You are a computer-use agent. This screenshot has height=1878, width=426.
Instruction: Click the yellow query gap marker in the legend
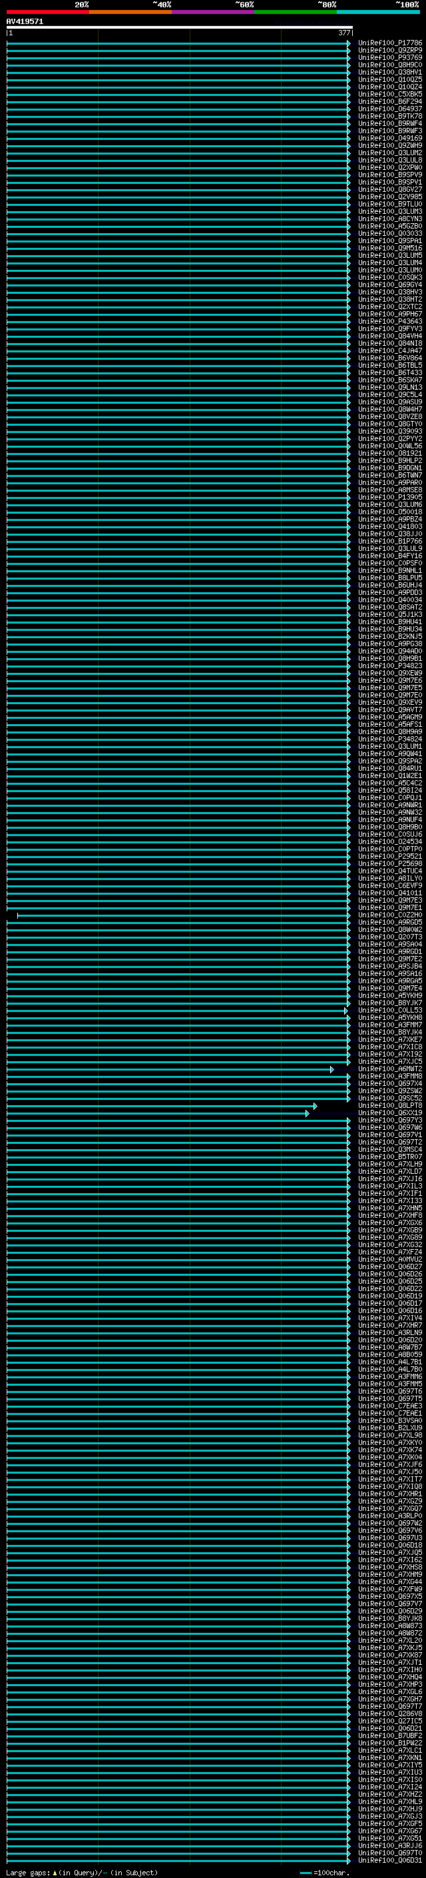[55, 1872]
